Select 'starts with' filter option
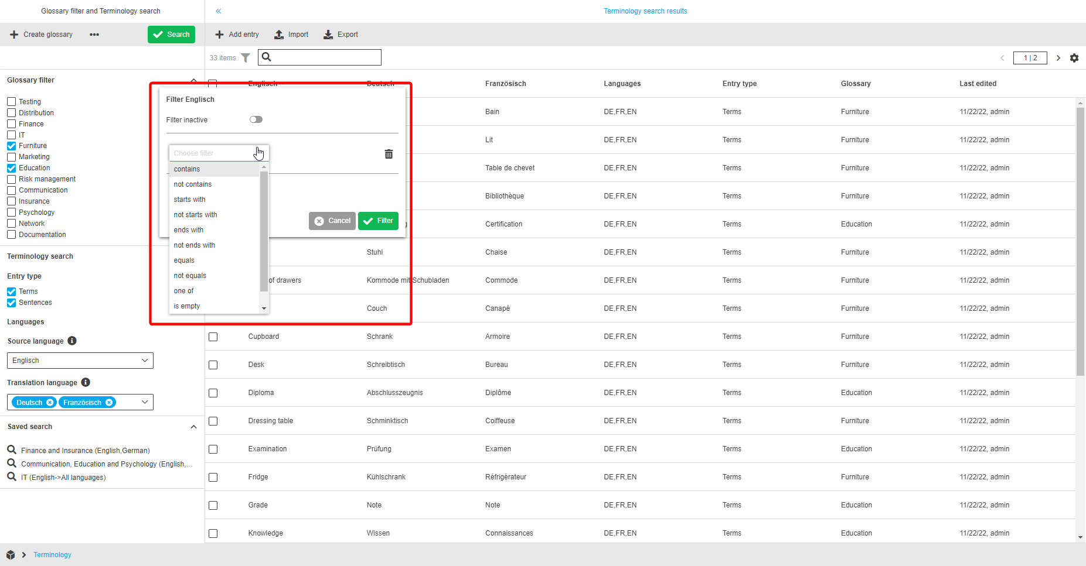The width and height of the screenshot is (1086, 566). click(189, 200)
